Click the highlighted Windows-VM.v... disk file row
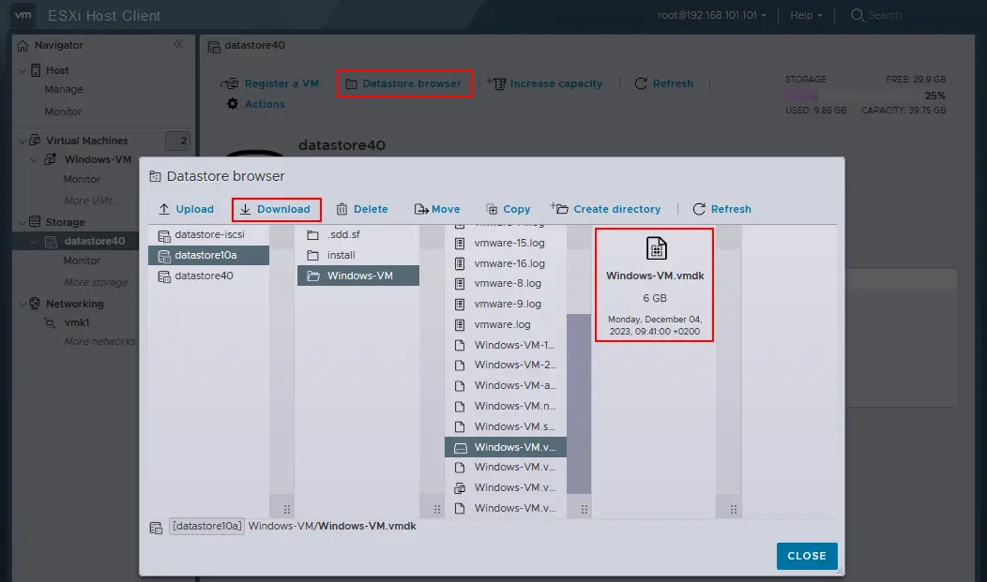 tap(506, 447)
